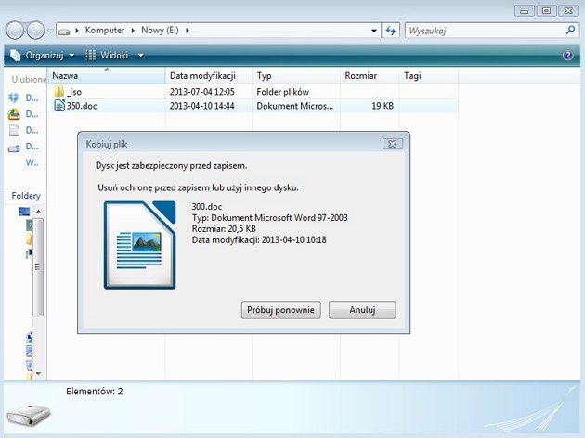Sort by the Nazwa column header

tap(107, 76)
